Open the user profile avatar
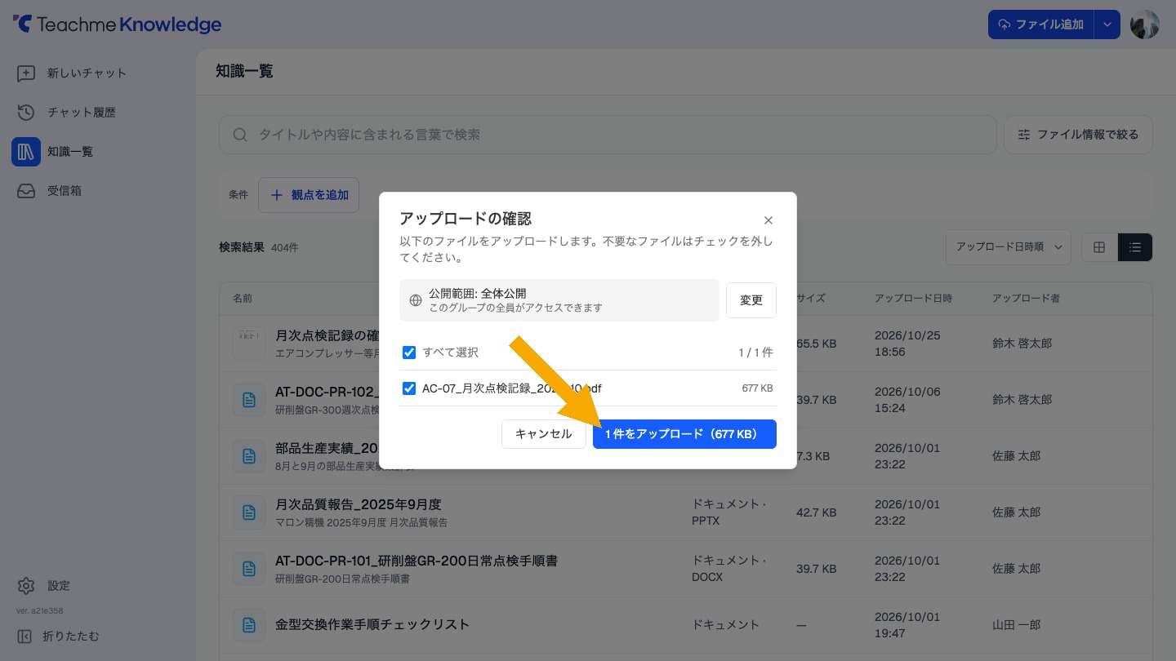 coord(1145,24)
